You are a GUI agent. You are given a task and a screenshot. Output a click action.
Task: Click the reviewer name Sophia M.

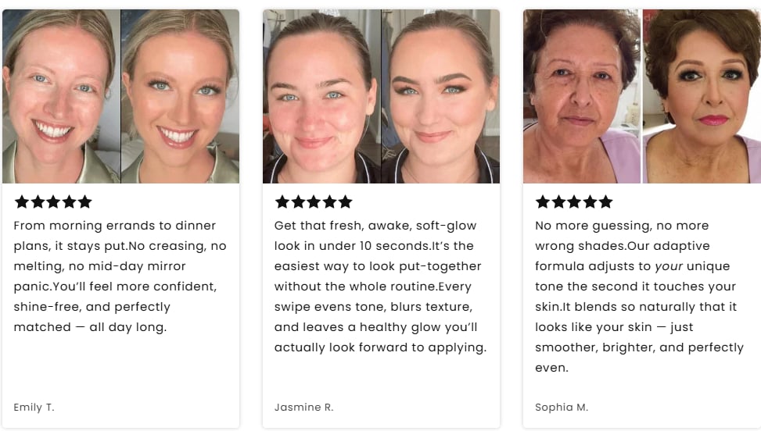coord(562,407)
